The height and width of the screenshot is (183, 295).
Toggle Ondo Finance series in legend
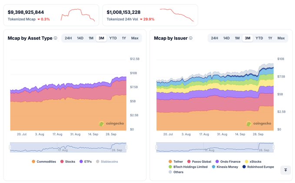(228, 161)
